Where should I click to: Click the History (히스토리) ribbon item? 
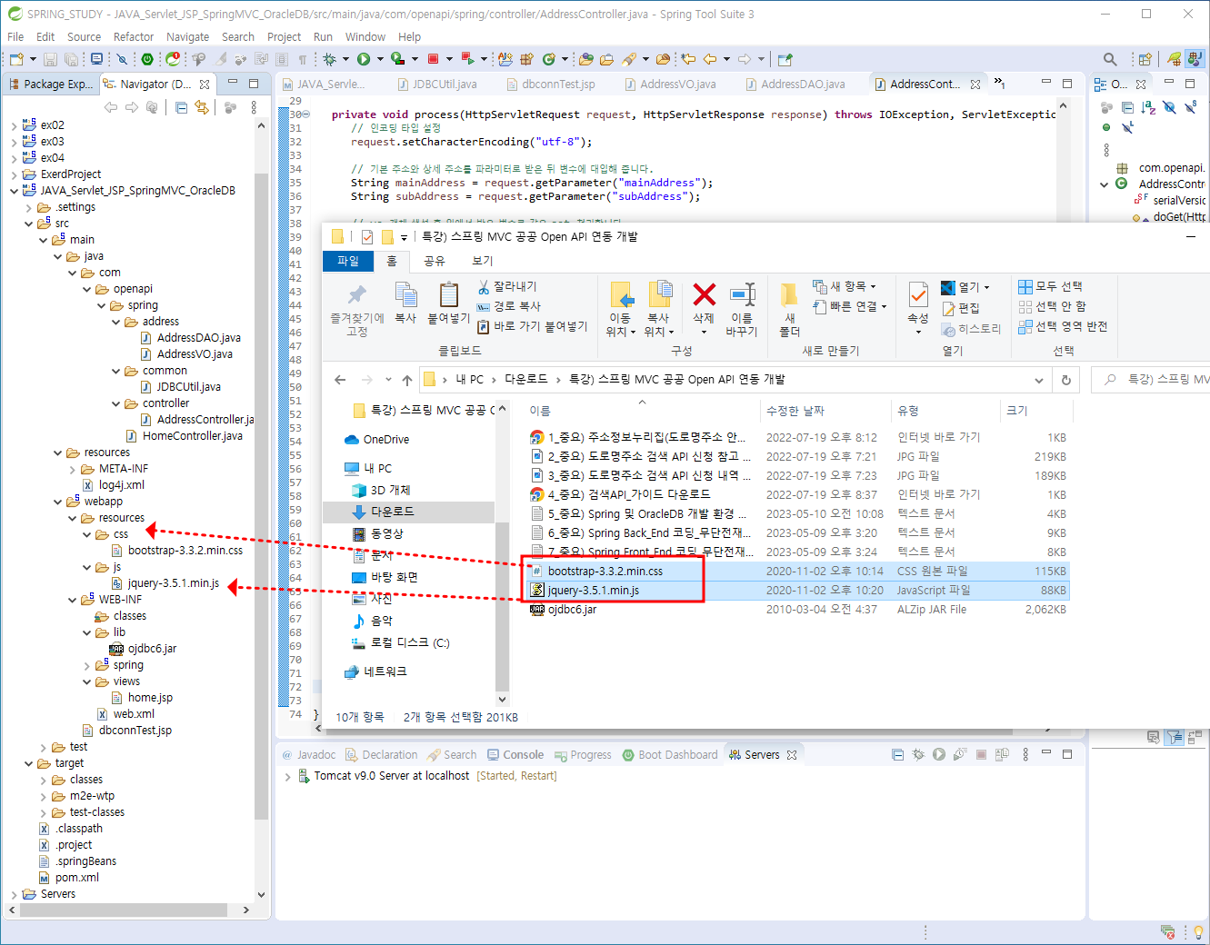(x=971, y=329)
